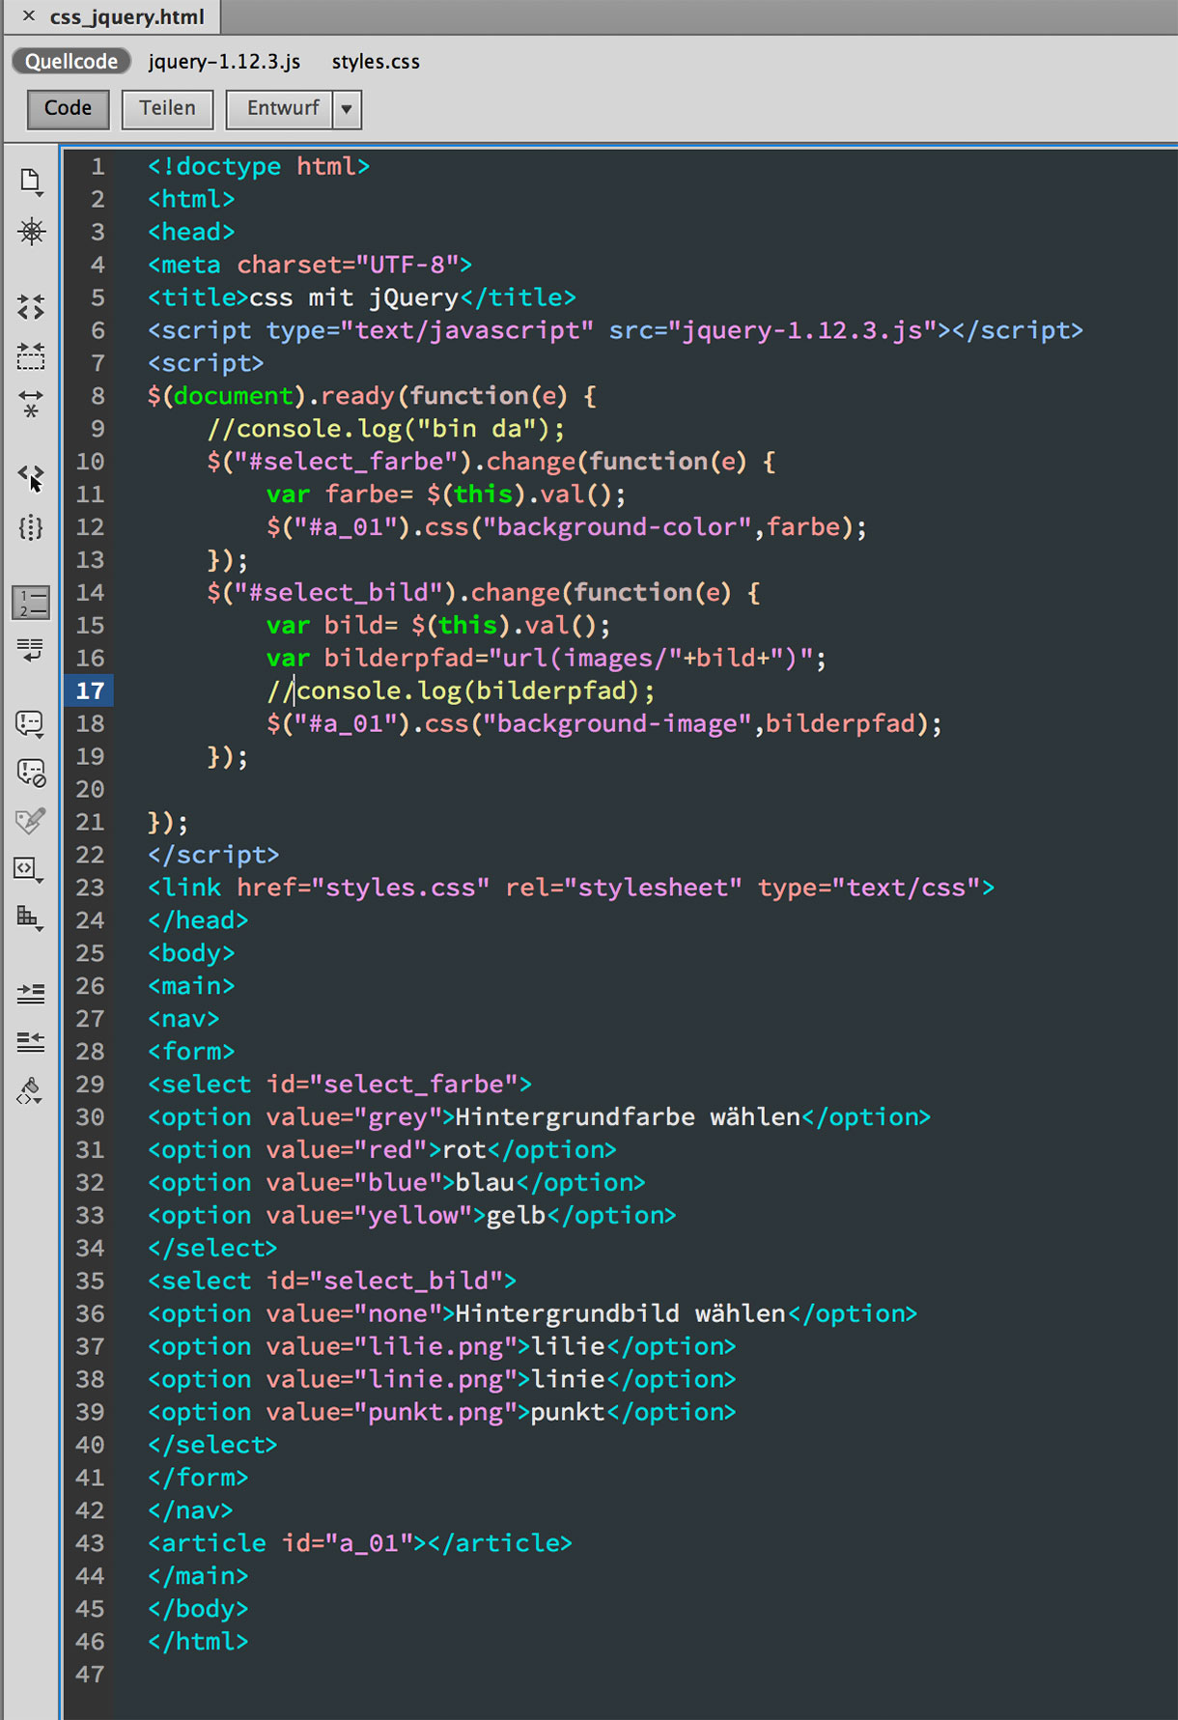This screenshot has height=1720, width=1178.
Task: Click the jquery-1.12.3.js script src line
Action: (615, 330)
